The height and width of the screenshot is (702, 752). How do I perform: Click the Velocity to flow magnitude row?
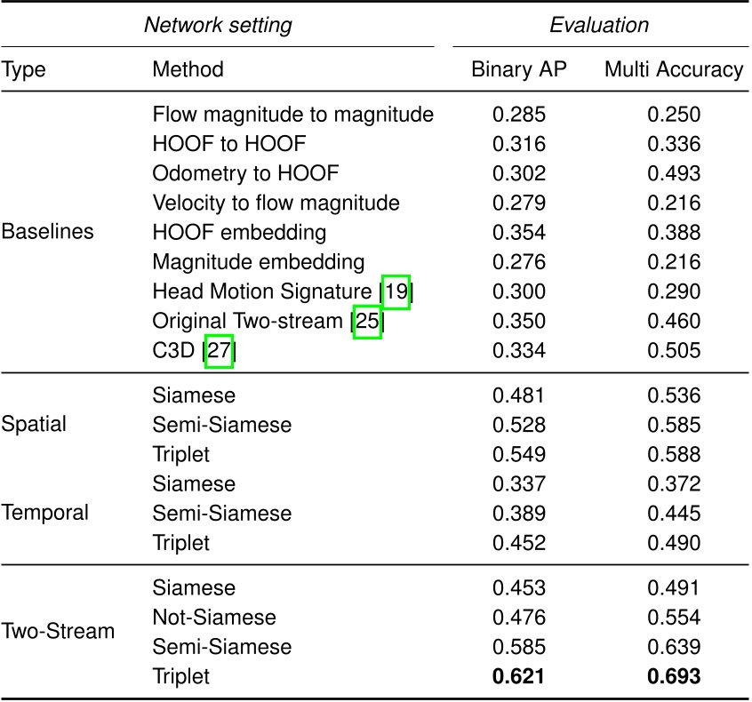click(x=276, y=203)
